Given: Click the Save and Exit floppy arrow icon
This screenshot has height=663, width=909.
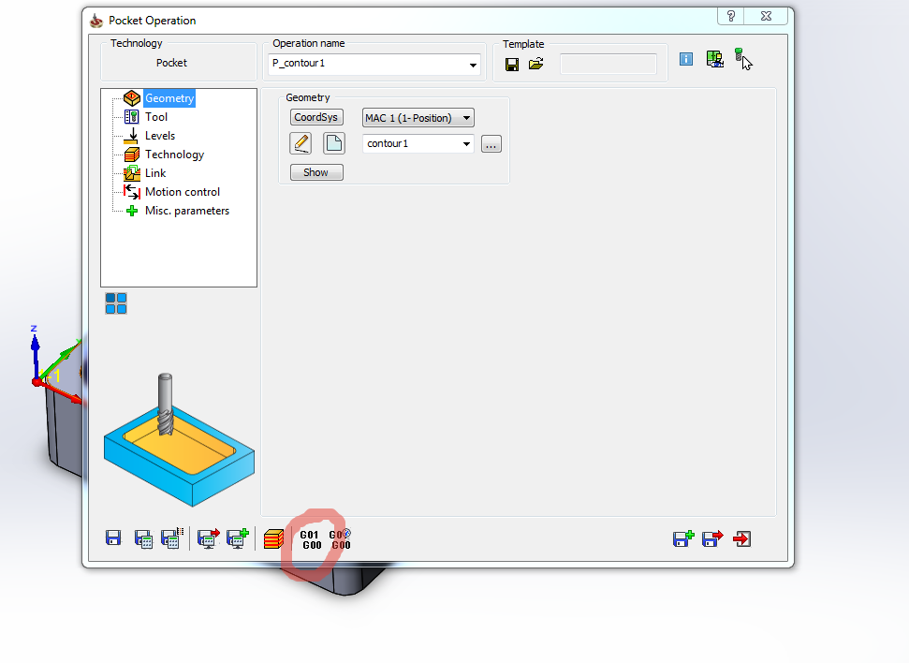Looking at the screenshot, I should click(x=712, y=538).
